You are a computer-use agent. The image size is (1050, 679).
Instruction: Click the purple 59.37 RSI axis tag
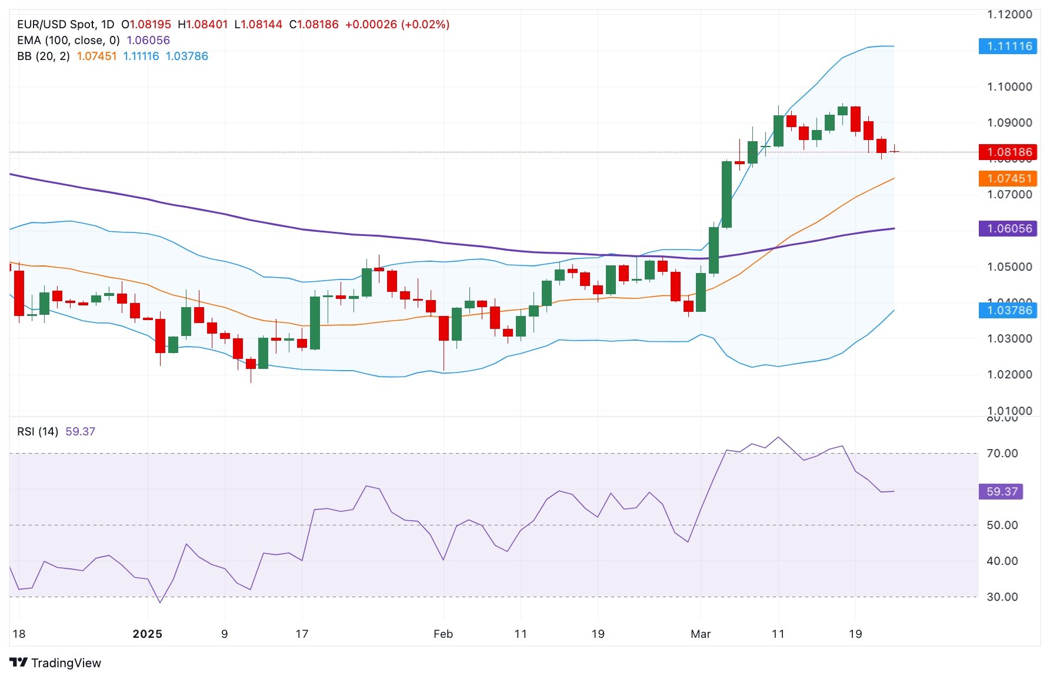(x=1001, y=491)
